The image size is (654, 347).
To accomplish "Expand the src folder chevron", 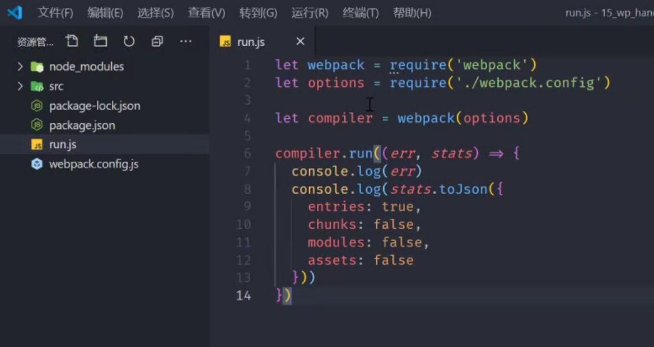I will 20,86.
